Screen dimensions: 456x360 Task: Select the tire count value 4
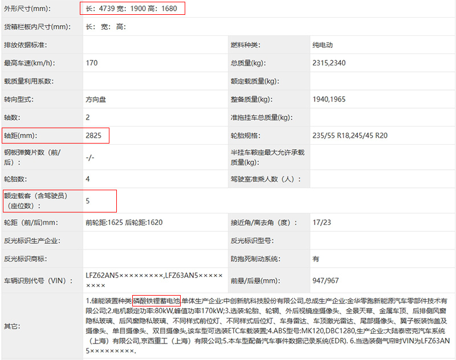pyautogui.click(x=88, y=179)
